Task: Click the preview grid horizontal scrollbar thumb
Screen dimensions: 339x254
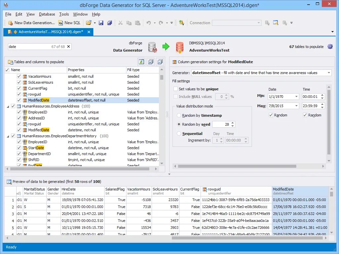Action: coord(247,238)
